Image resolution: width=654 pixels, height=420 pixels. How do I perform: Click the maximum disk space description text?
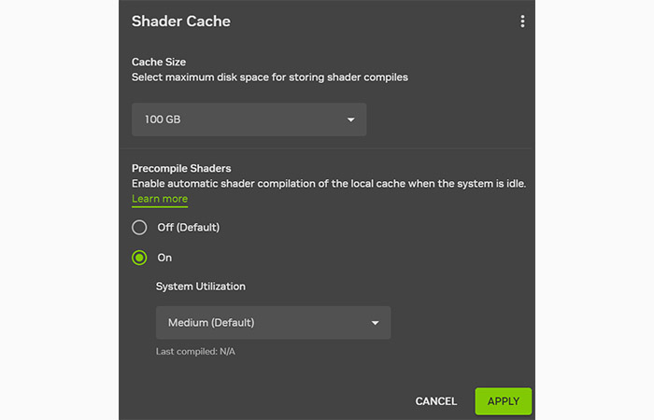[269, 77]
